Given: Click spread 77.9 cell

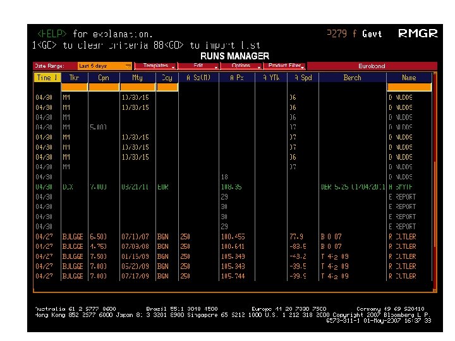Looking at the screenshot, I should 298,237.
